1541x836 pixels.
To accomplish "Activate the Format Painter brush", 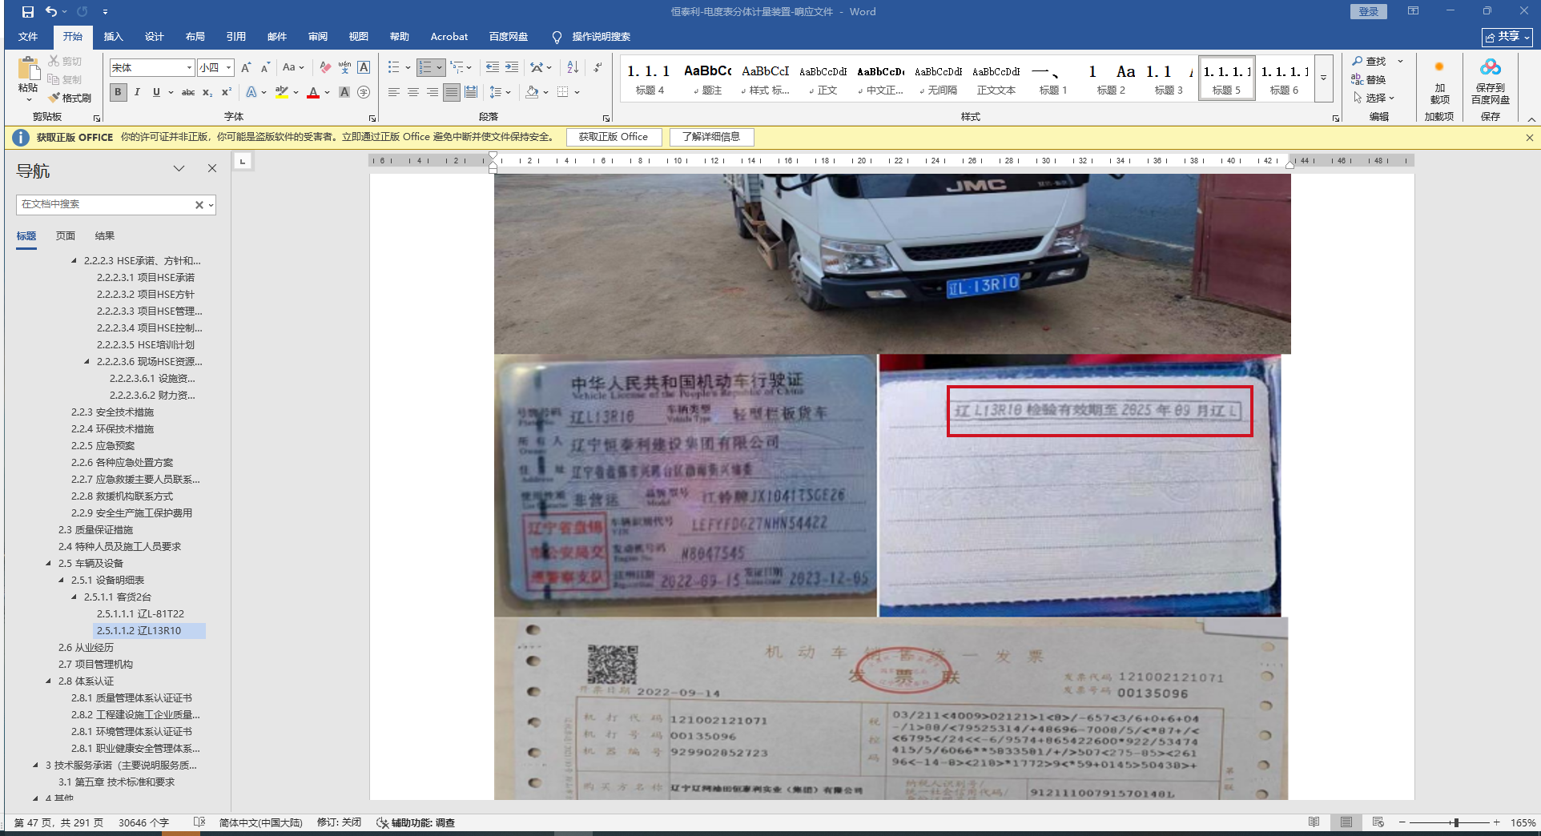I will [69, 98].
